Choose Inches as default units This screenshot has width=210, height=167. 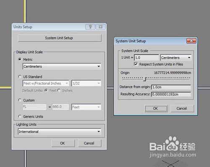coord(59,90)
